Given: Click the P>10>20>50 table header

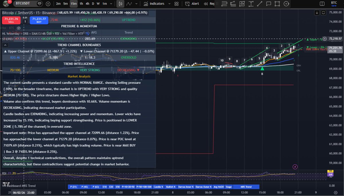Looking at the screenshot, I should [128, 187].
